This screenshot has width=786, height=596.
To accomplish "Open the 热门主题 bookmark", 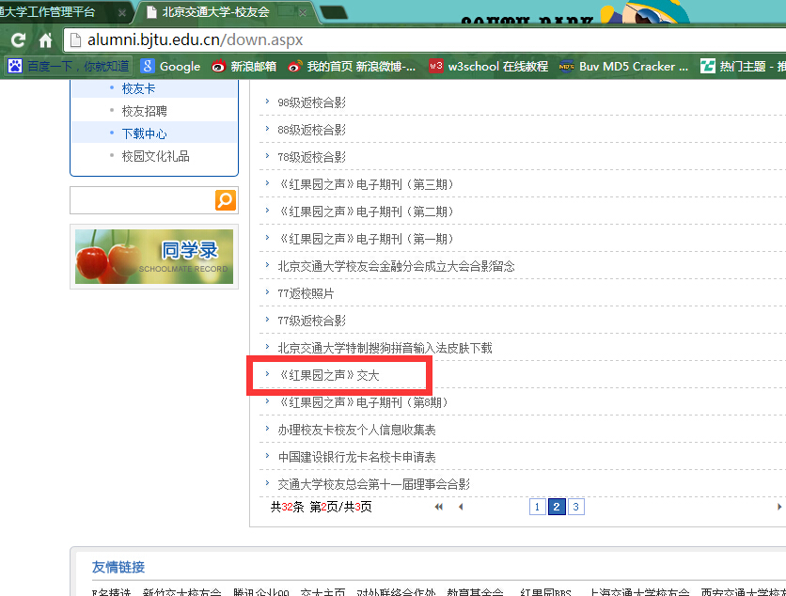I will (x=743, y=66).
